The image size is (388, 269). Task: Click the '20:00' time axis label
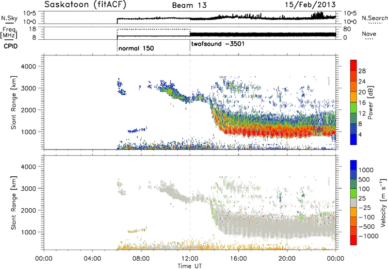point(287,259)
